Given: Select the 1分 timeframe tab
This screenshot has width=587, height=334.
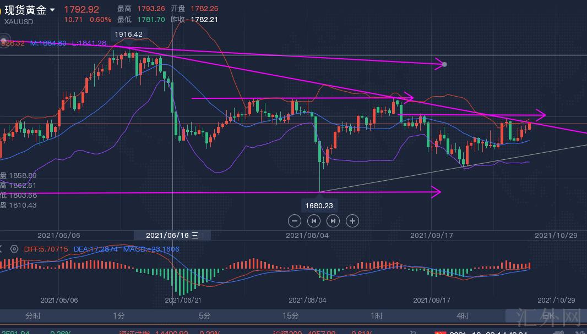Looking at the screenshot, I should (x=118, y=316).
